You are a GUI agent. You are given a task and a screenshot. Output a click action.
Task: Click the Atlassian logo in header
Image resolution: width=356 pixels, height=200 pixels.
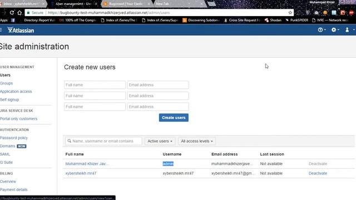[21, 30]
